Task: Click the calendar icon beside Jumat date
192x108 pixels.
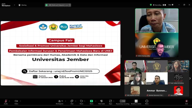Action: point(35,77)
